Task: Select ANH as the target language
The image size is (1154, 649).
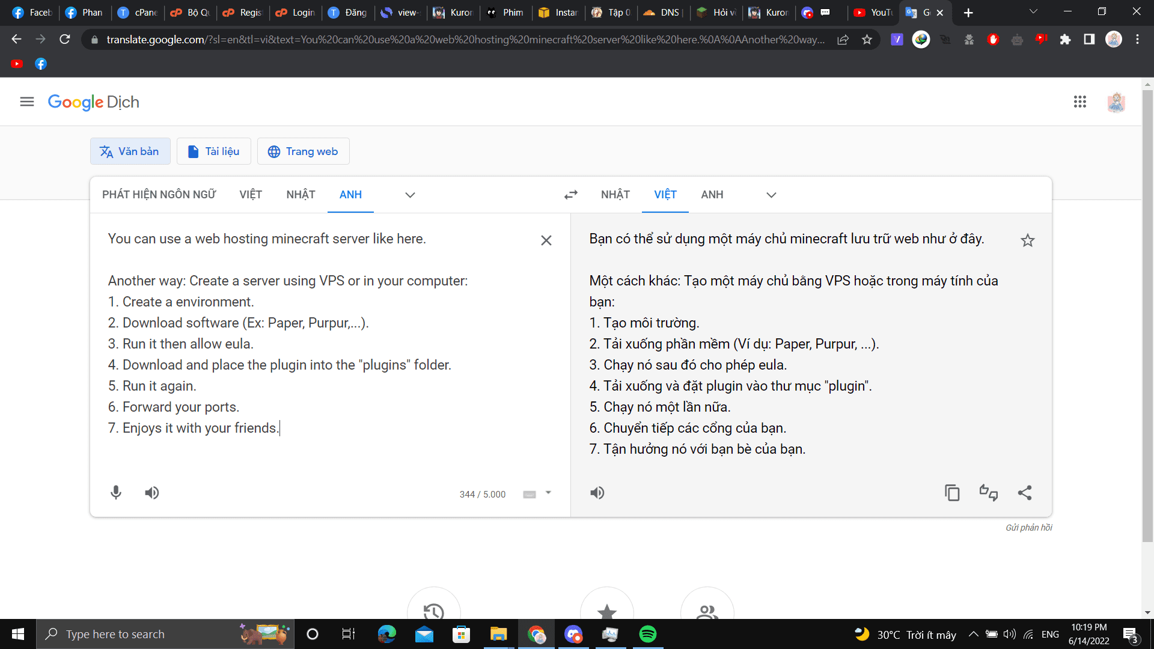Action: point(712,195)
